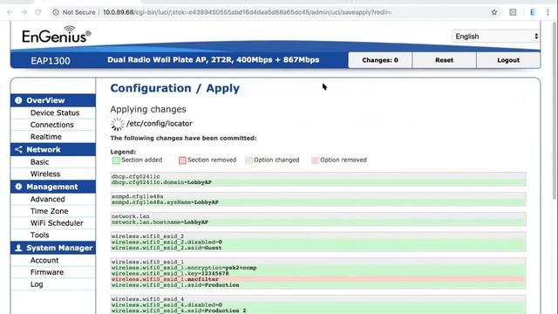558x314 pixels.
Task: Click the Configuration / Apply heading
Action: pos(175,88)
